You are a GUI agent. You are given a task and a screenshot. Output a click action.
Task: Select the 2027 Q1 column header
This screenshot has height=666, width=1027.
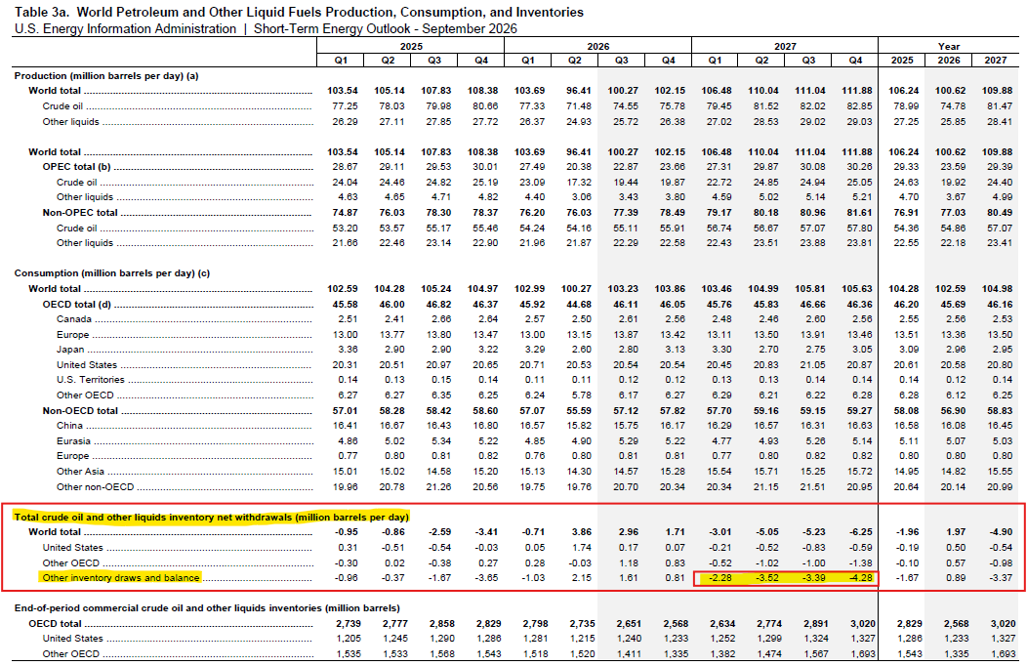click(x=715, y=61)
